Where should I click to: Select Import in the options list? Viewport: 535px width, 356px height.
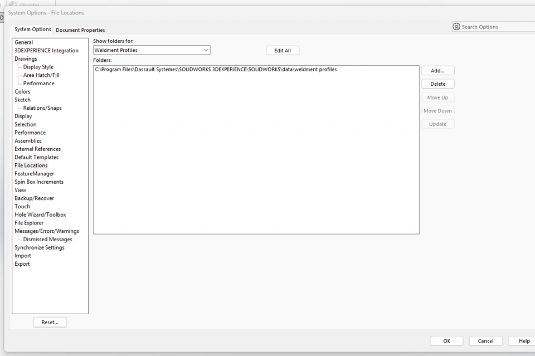23,256
